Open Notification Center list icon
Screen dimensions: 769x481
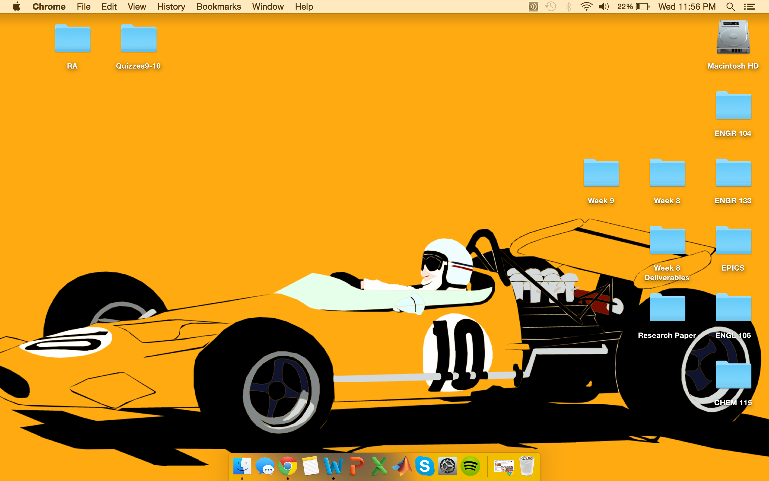pos(749,6)
